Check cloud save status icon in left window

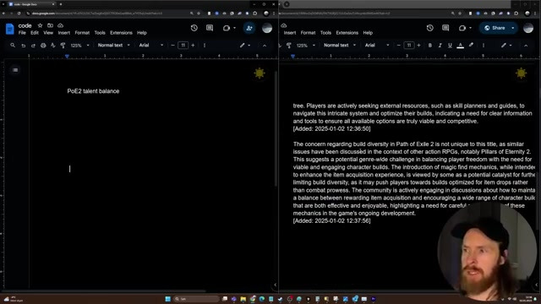click(60, 25)
